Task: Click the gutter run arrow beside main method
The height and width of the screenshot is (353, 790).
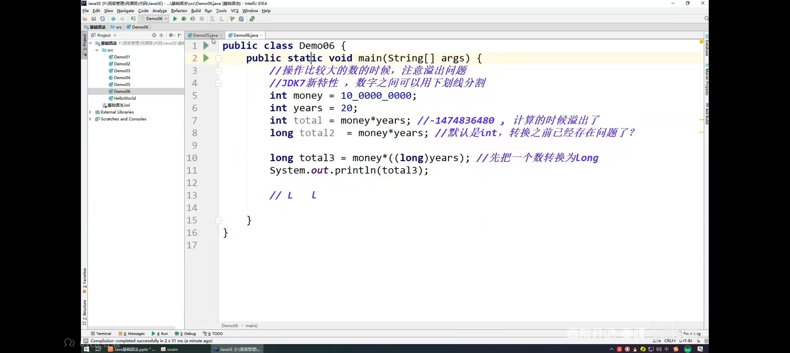Action: [x=206, y=58]
